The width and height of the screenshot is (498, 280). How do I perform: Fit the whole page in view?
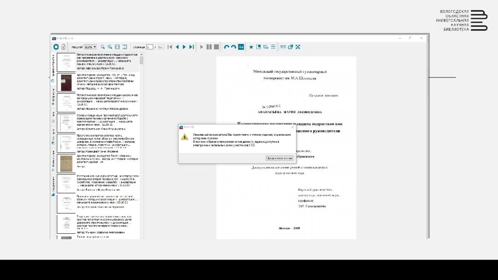[x=125, y=47]
